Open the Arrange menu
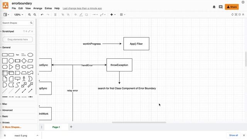Image resolution: width=247 pixels, height=139 pixels. point(38,8)
